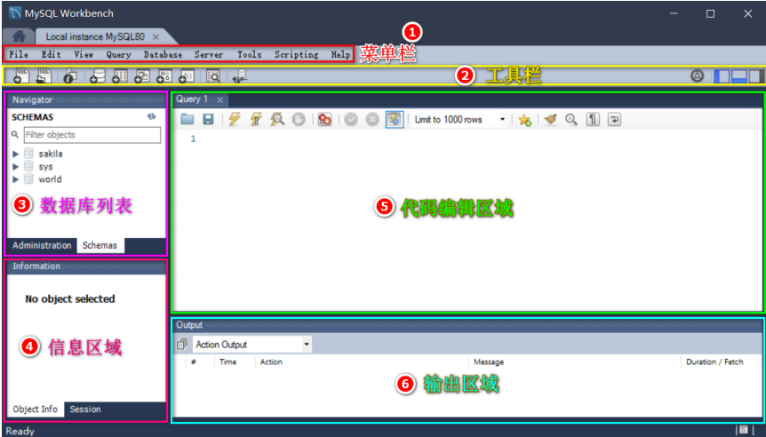Open the Search Table Data tool

point(213,75)
